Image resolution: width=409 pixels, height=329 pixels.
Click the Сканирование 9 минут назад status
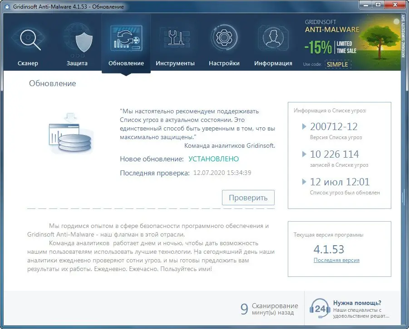tap(269, 309)
